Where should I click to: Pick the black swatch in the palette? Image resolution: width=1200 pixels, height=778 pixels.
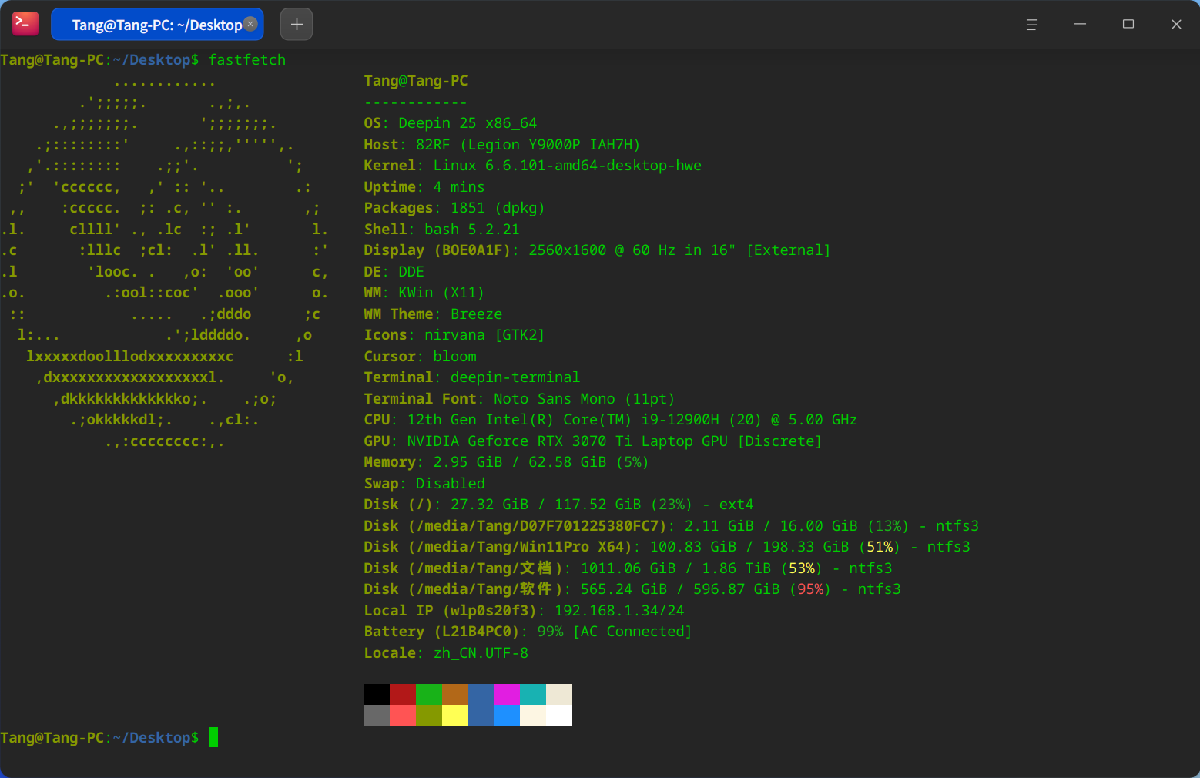[377, 695]
